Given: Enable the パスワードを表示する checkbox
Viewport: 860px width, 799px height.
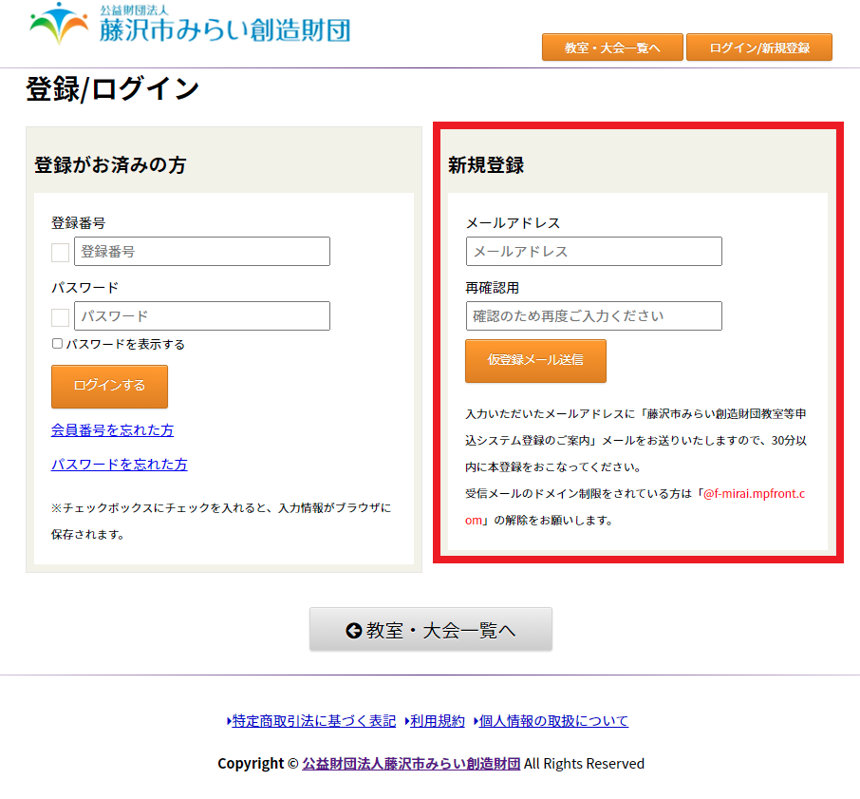Looking at the screenshot, I should (58, 344).
